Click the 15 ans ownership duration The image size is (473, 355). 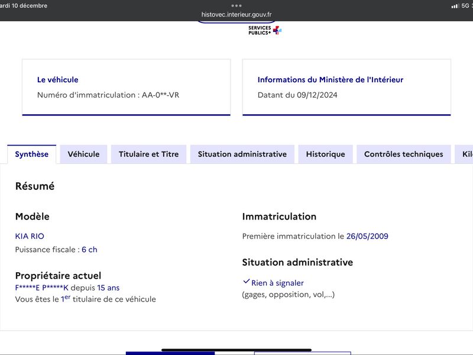[108, 288]
